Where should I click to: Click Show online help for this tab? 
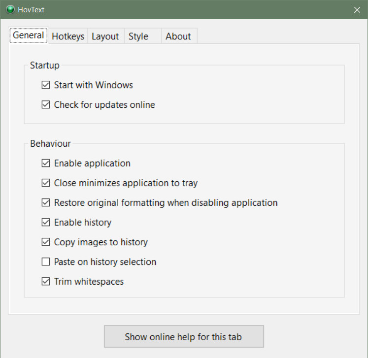click(x=184, y=336)
